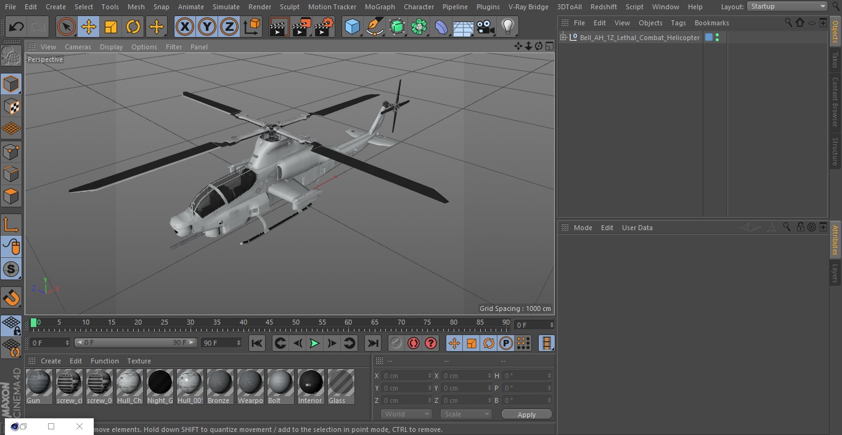This screenshot has height=435, width=842.
Task: Click the Cinema 4D taskbar icon
Action: 15,426
